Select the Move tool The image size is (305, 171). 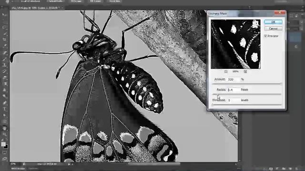(x=4, y=15)
